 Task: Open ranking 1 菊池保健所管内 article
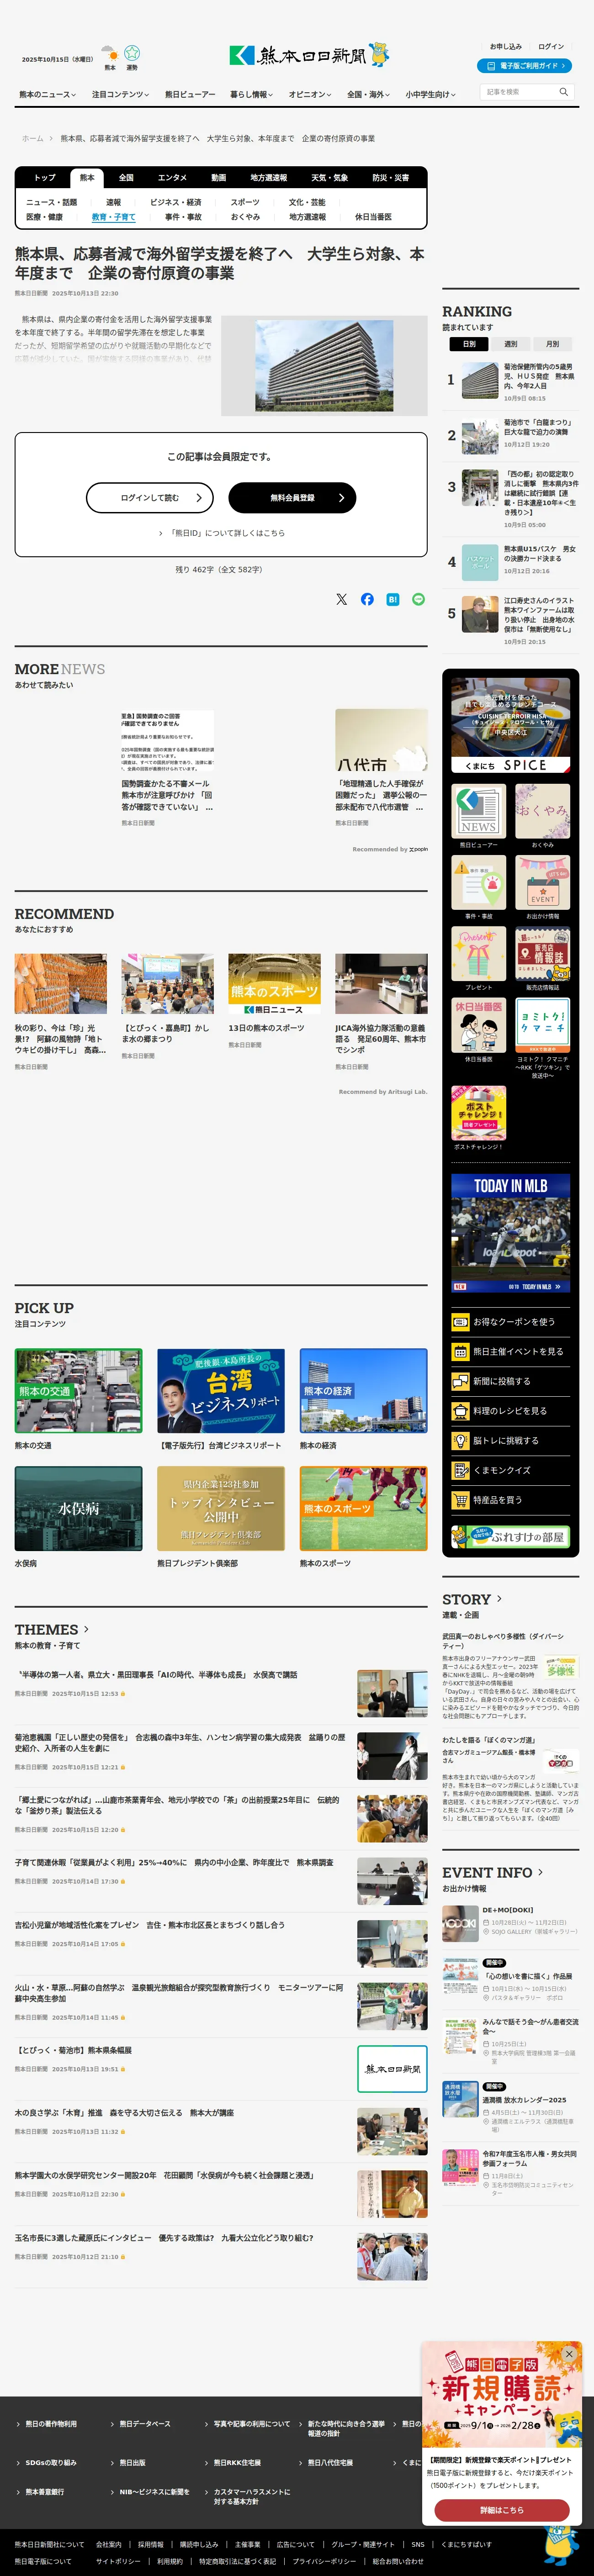511,381
